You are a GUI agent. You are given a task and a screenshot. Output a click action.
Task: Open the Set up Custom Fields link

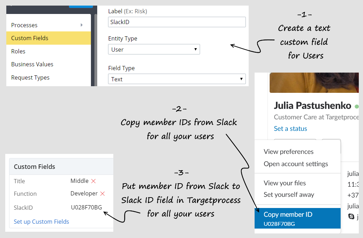click(41, 222)
